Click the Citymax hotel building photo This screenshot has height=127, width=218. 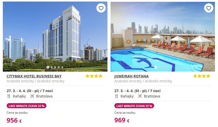55,36
